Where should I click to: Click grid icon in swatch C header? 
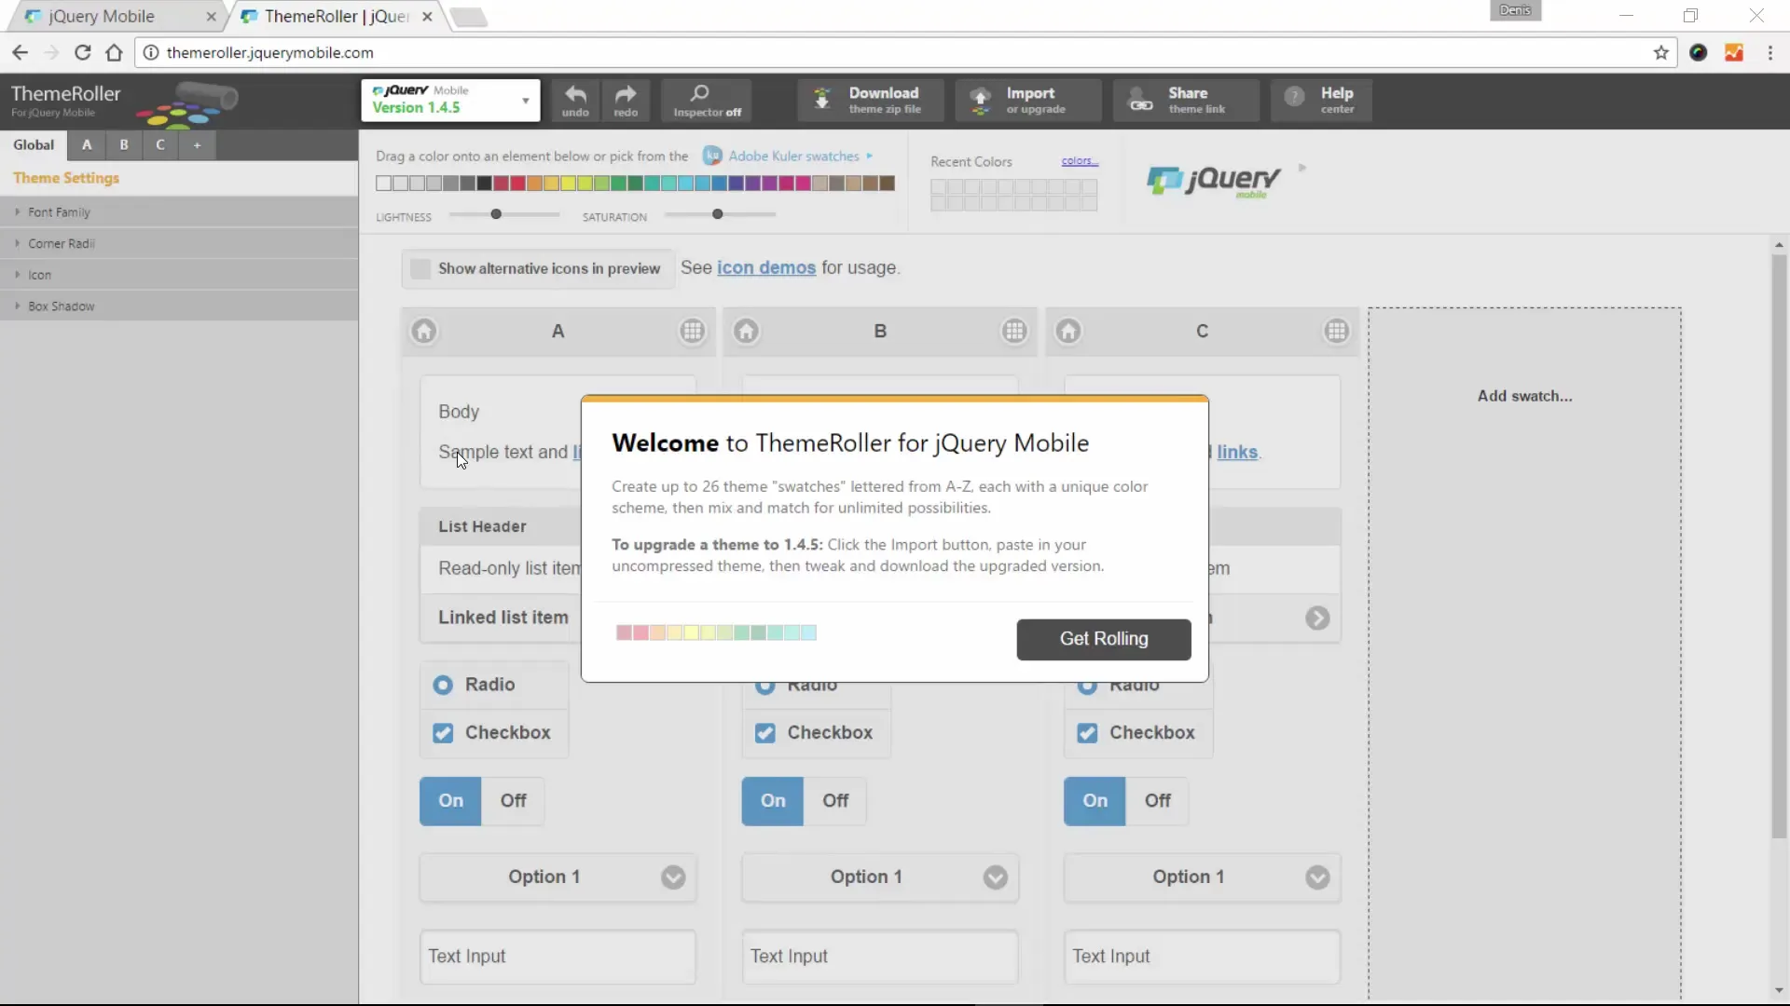pos(1336,331)
